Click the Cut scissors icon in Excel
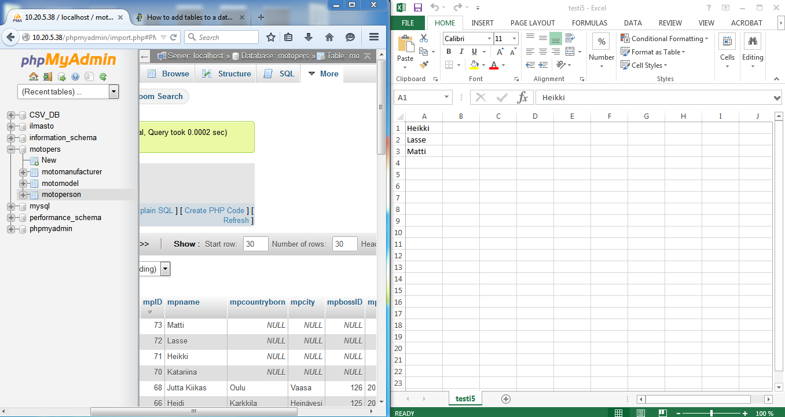The image size is (785, 417). click(424, 38)
